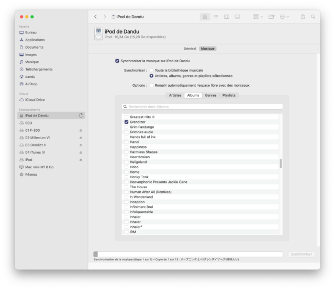
Task: Select the Infiniment Brel album row
Action: [x=200, y=207]
